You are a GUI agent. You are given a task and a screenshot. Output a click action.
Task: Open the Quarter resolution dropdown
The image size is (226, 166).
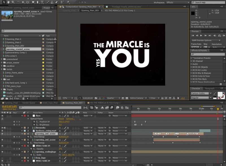point(114,98)
